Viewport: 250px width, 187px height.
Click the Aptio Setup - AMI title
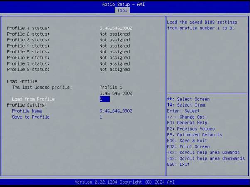tap(123, 4)
